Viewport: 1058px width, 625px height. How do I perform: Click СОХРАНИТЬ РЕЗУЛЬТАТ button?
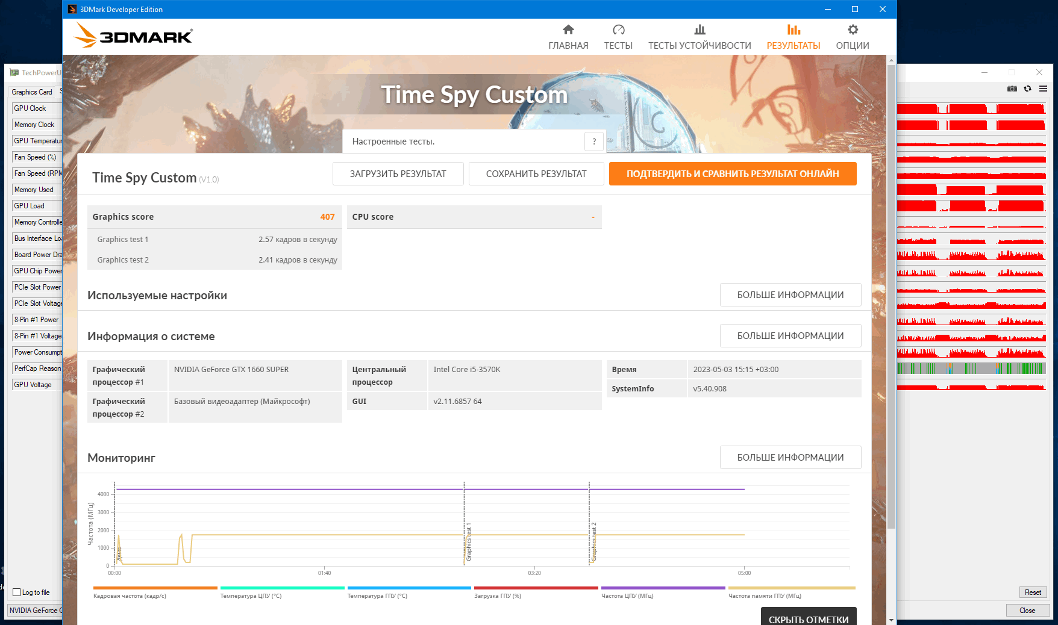536,173
